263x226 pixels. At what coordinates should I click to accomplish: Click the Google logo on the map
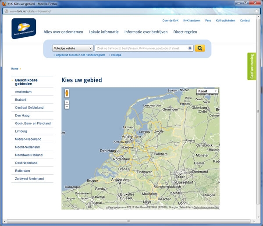pyautogui.click(x=69, y=205)
